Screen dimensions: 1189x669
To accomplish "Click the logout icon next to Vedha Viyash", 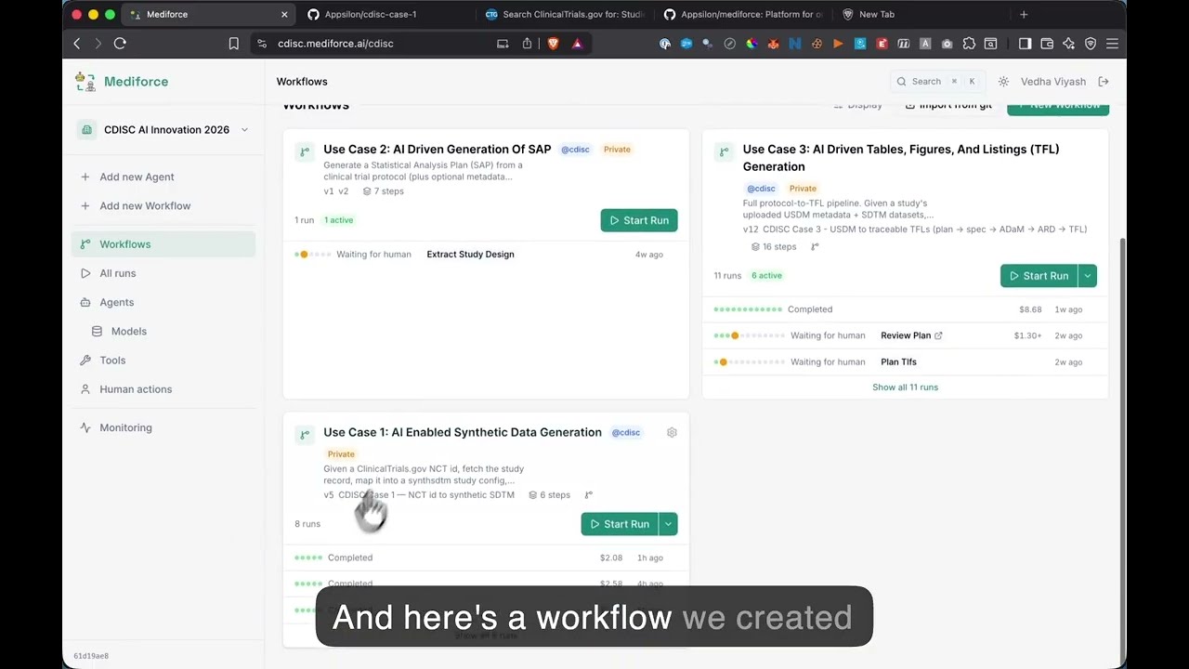I will pos(1104,82).
